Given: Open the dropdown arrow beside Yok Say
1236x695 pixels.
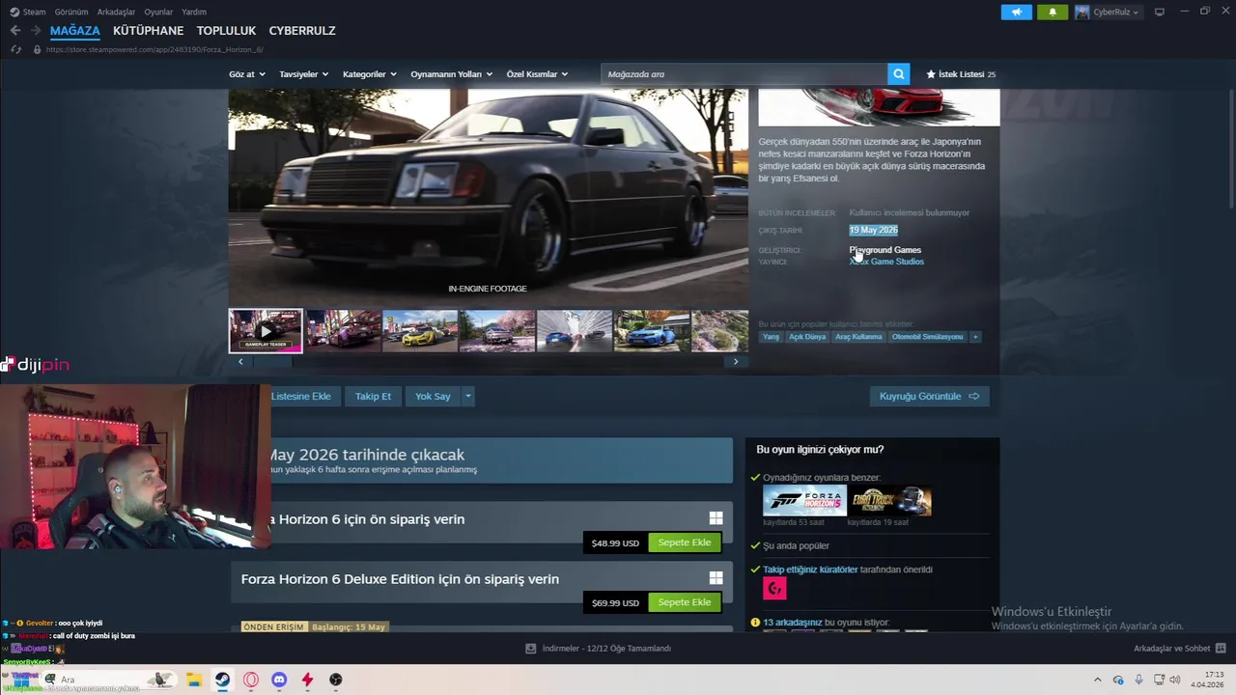Looking at the screenshot, I should [468, 396].
